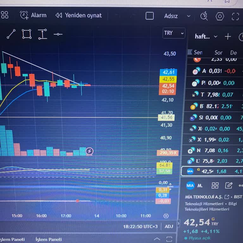Open time axis settings target icon
The width and height of the screenshot is (243, 243).
[166, 216]
